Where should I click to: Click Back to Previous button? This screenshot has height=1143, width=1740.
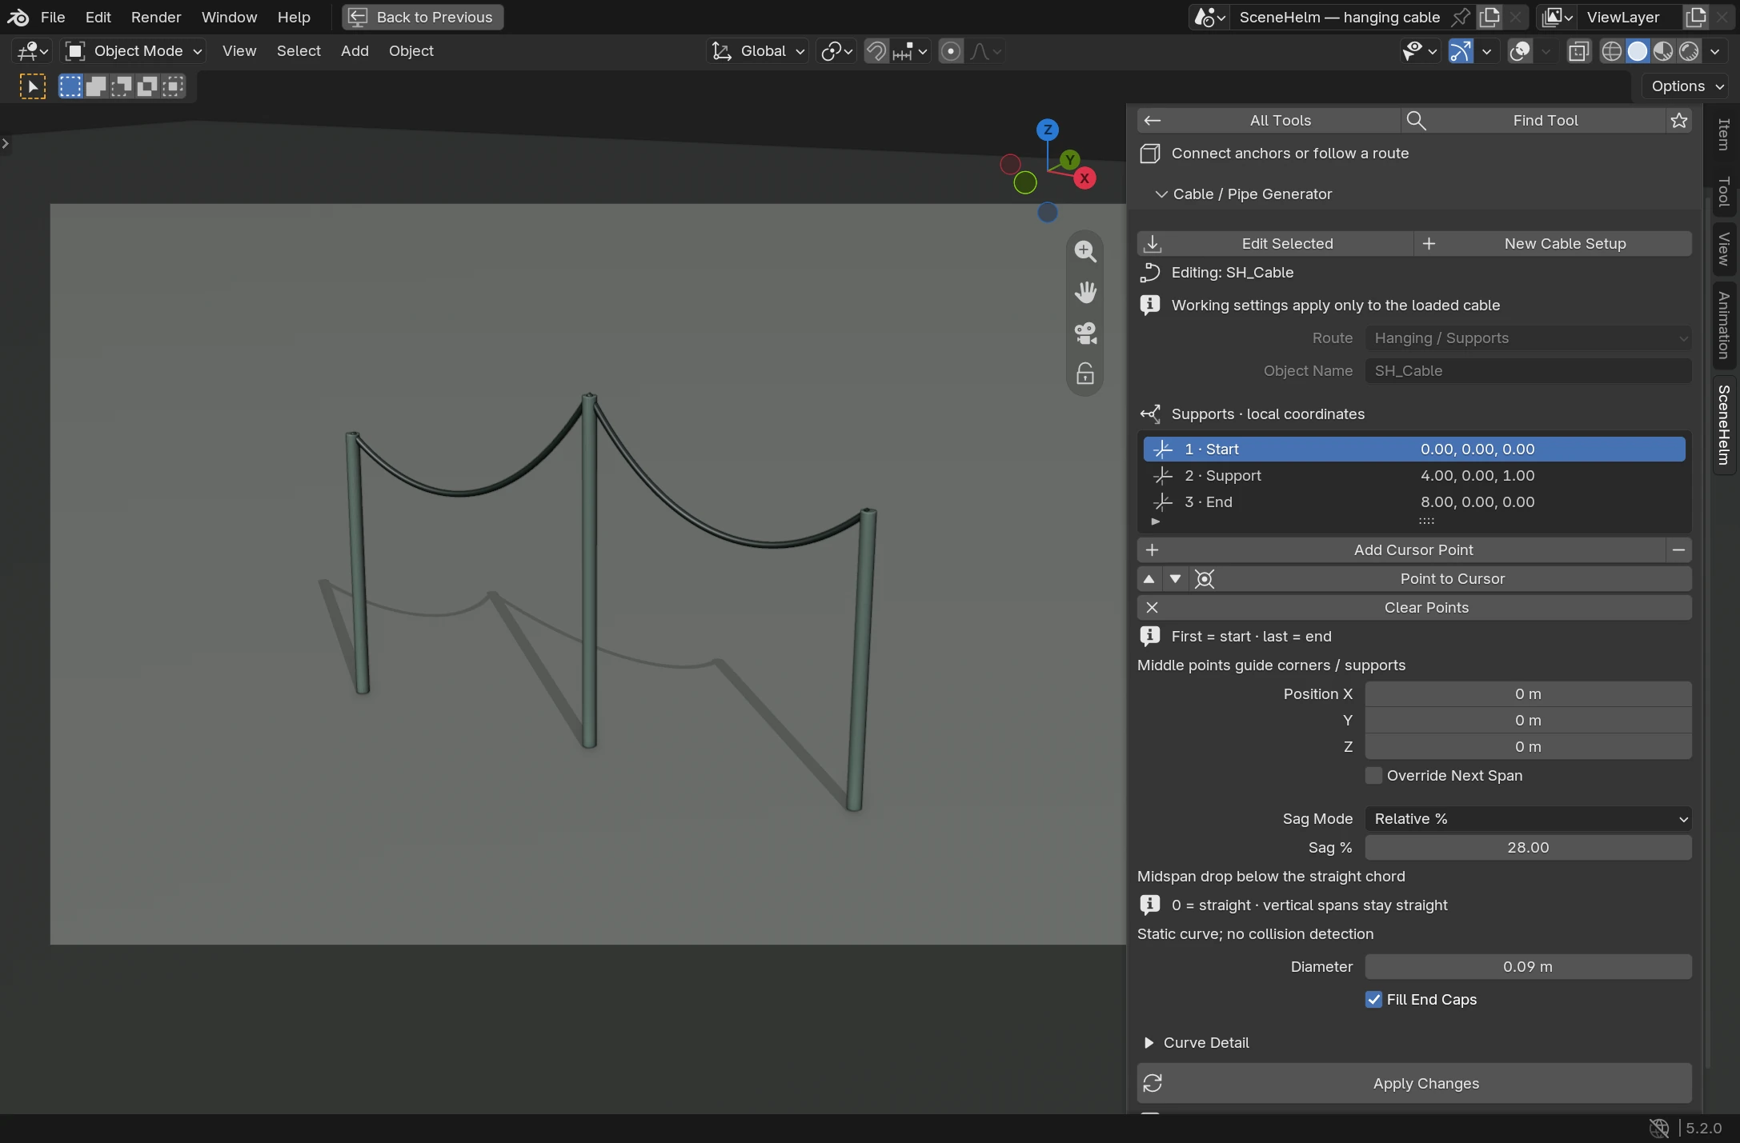[423, 17]
